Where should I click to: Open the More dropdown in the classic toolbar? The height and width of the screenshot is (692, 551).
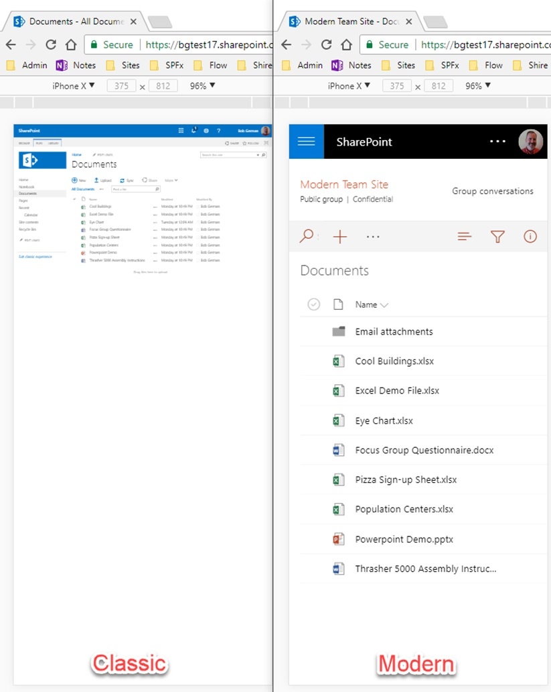pos(172,179)
